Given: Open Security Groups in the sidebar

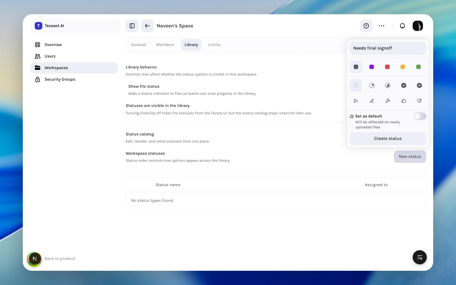Looking at the screenshot, I should point(74,80).
